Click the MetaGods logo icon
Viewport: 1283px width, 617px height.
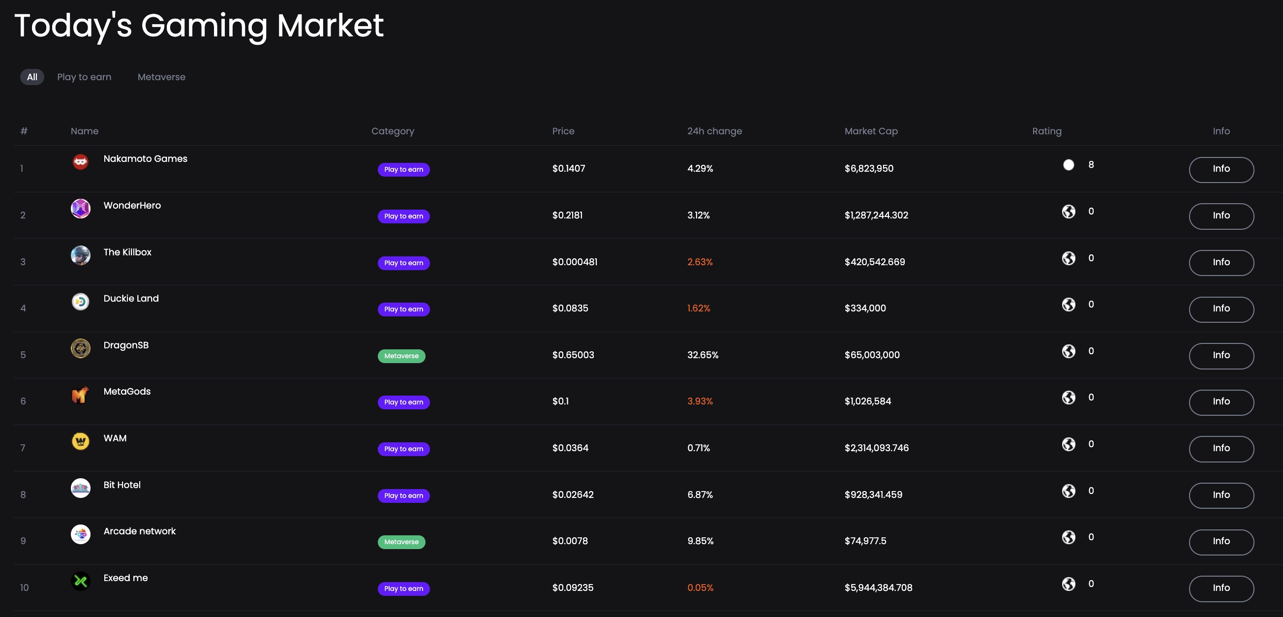pyautogui.click(x=80, y=395)
